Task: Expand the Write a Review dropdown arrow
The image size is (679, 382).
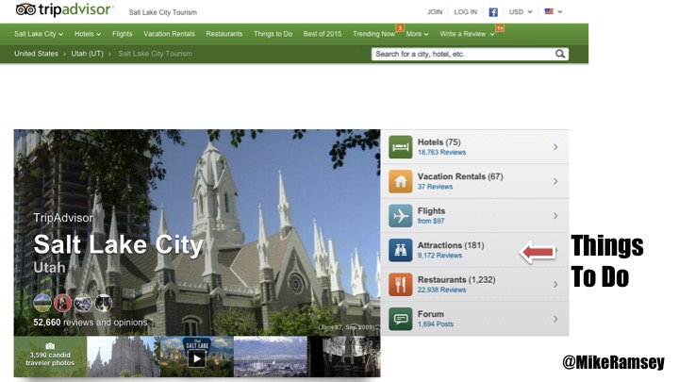Action: pyautogui.click(x=492, y=34)
